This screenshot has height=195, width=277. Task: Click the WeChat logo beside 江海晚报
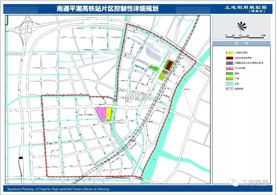(x=235, y=183)
